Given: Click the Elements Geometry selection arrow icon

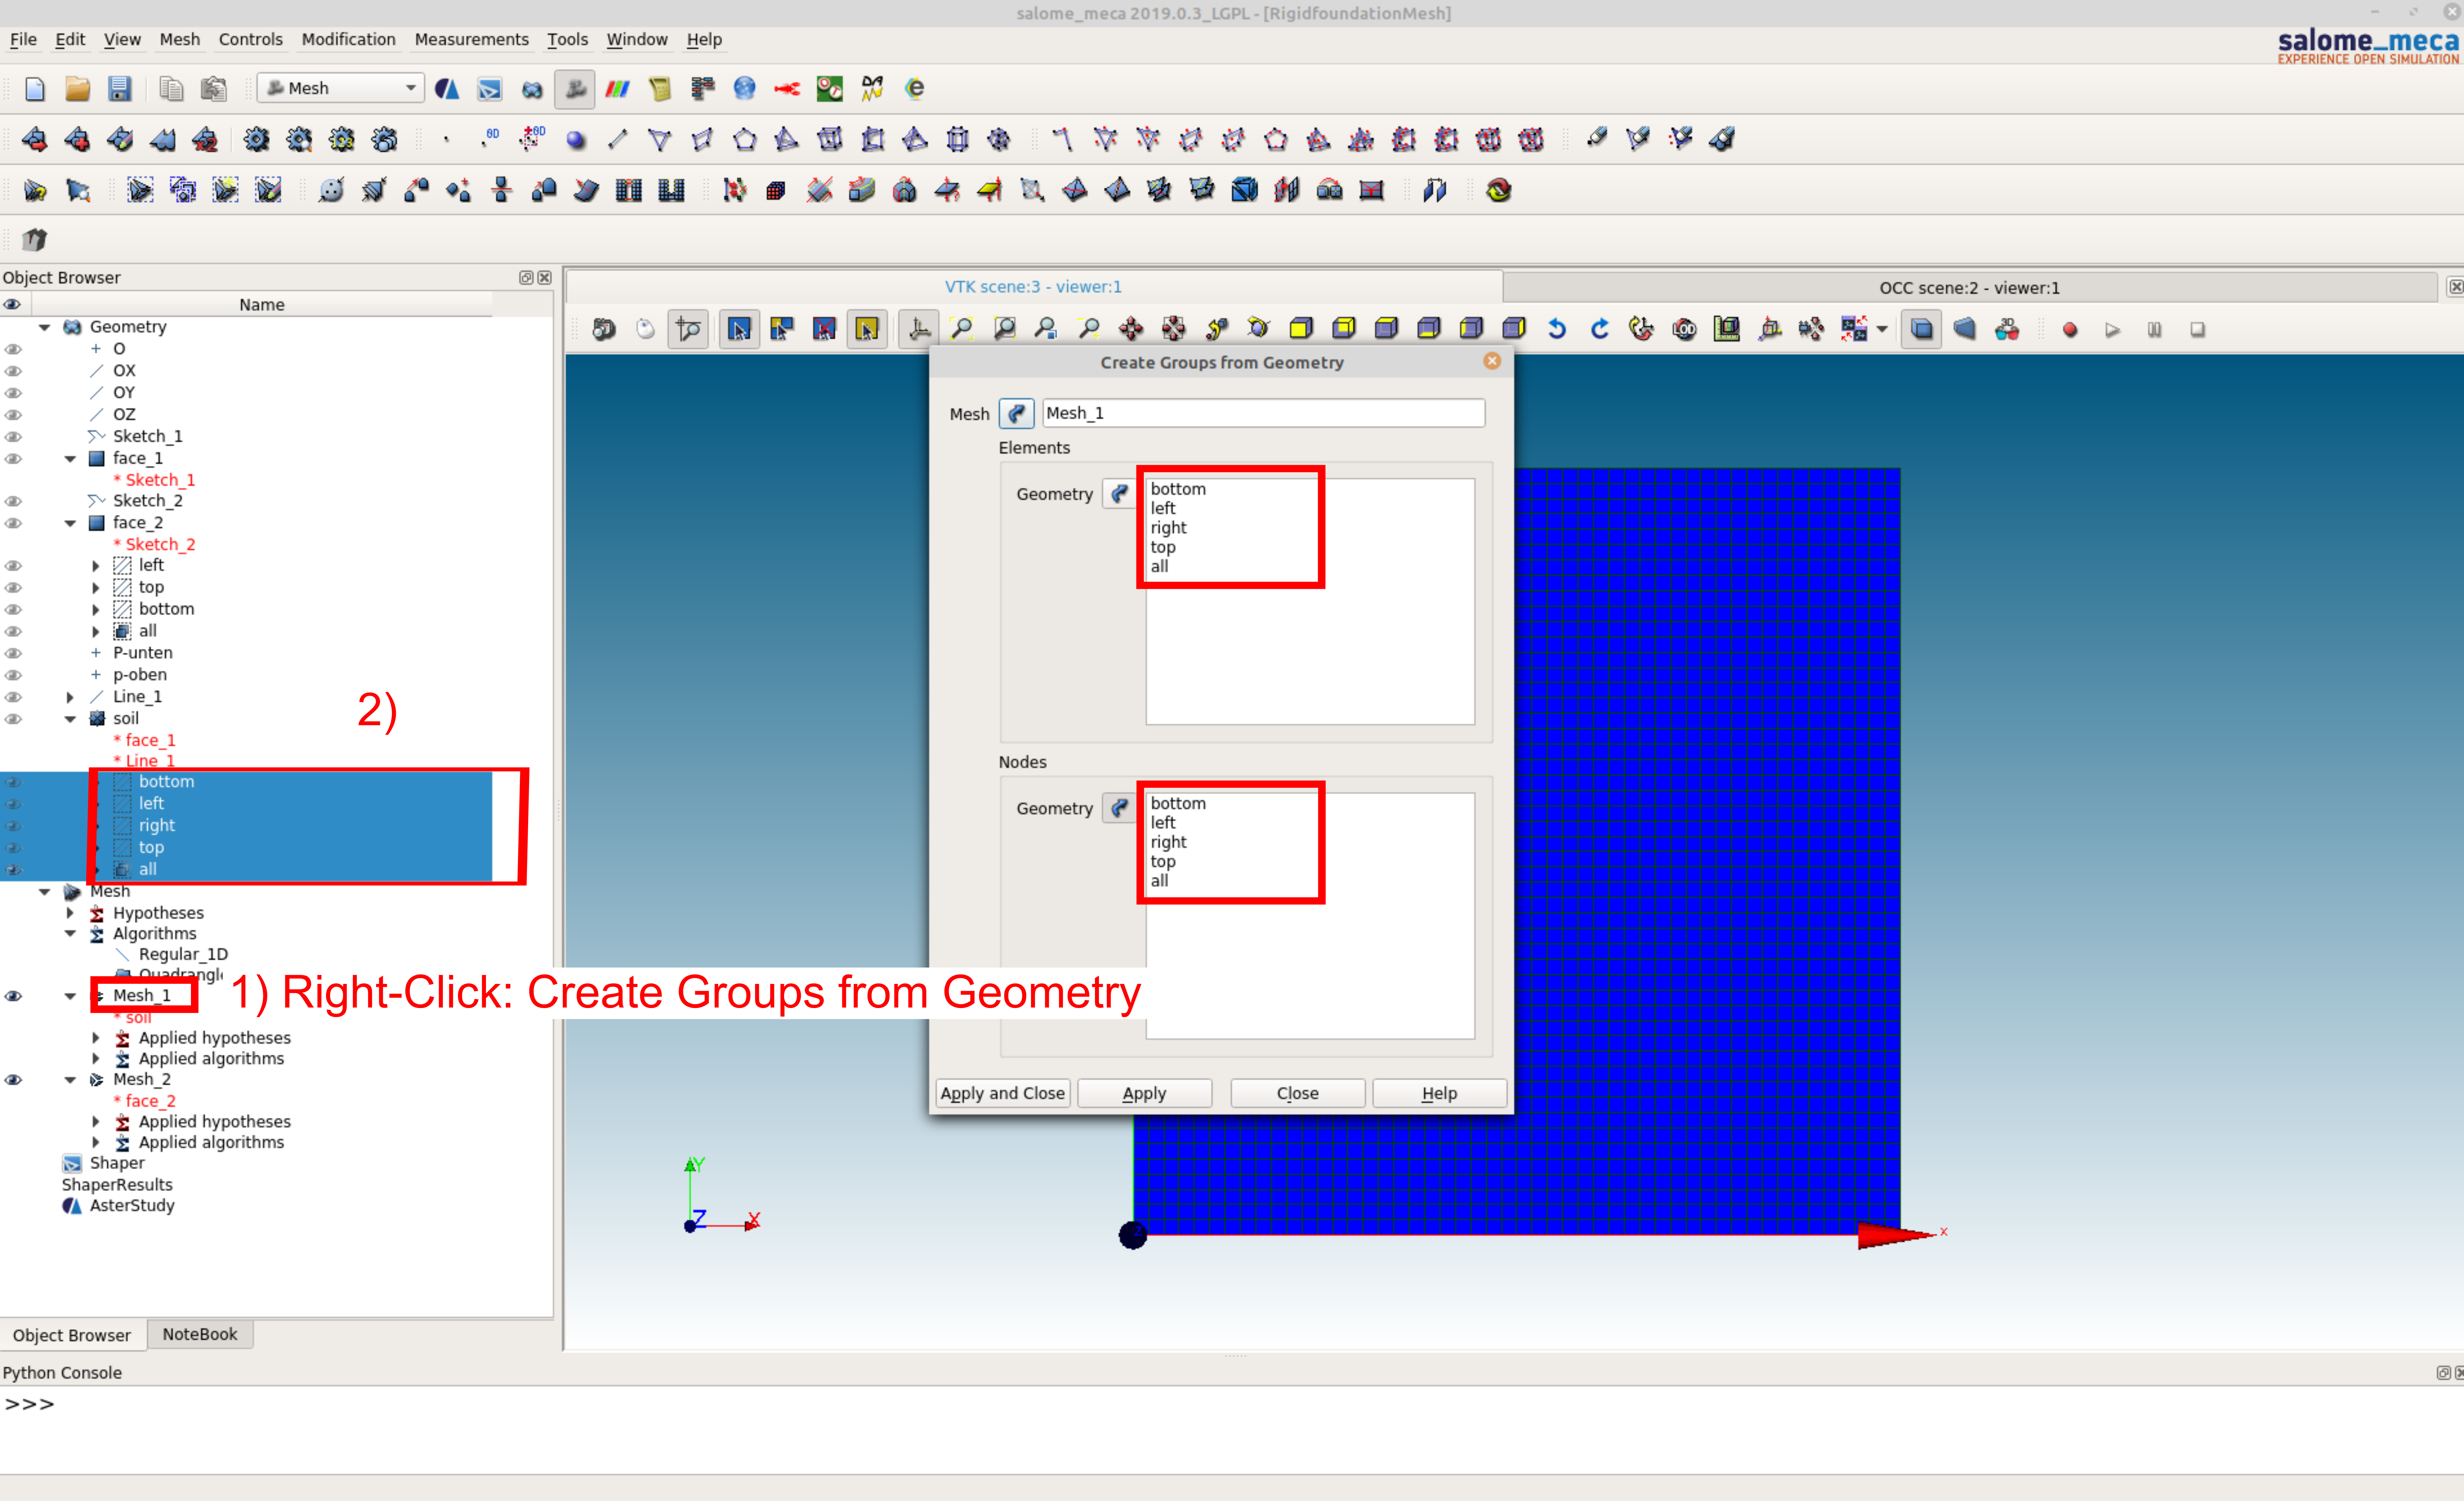Looking at the screenshot, I should 1119,494.
